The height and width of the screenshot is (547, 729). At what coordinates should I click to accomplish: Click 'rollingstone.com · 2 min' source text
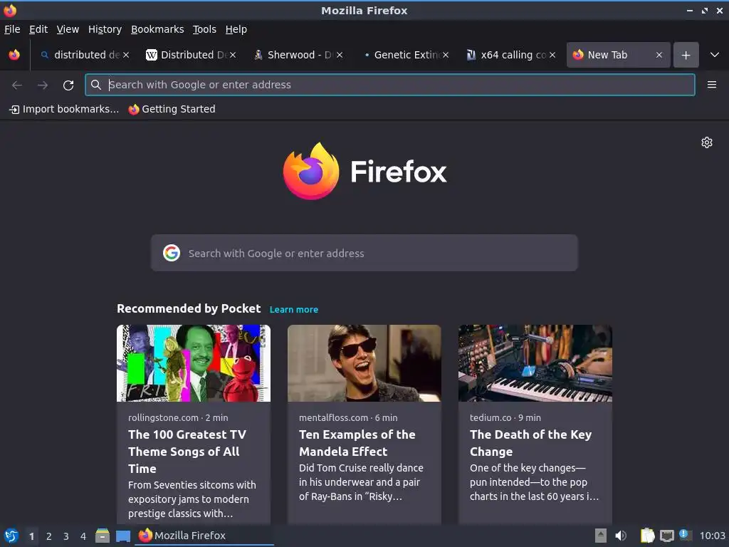pyautogui.click(x=178, y=417)
